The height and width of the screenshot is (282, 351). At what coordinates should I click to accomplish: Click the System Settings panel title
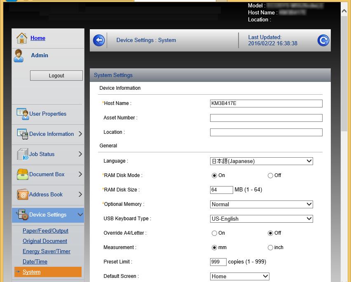point(113,75)
